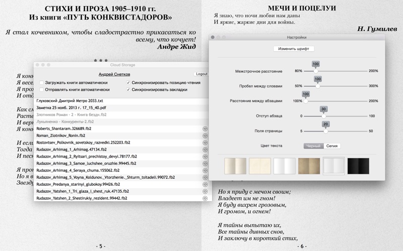The image size is (403, 251).
Task: Click the 'МЕЧИ И ПОЦЕЛУИ' heading
Action: [302, 8]
